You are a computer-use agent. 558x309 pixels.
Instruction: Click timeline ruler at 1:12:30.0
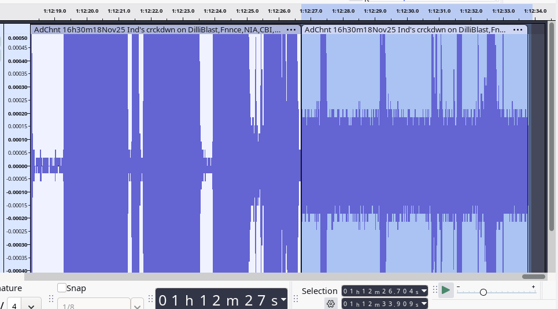coord(408,11)
